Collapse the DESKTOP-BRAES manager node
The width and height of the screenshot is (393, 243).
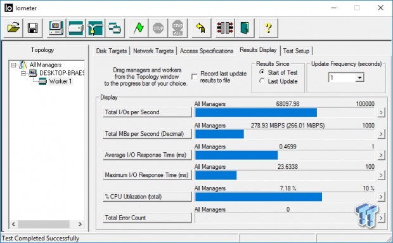[23, 73]
